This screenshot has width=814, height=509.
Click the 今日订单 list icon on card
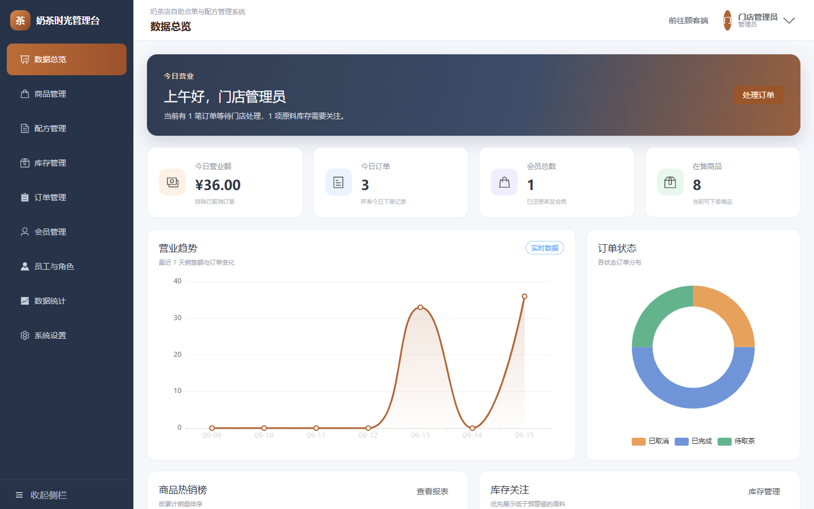pyautogui.click(x=339, y=182)
